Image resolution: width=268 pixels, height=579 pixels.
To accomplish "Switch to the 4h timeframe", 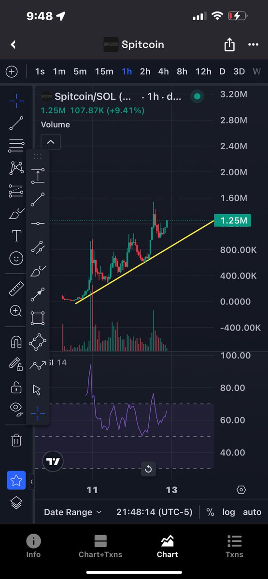I will coord(163,71).
